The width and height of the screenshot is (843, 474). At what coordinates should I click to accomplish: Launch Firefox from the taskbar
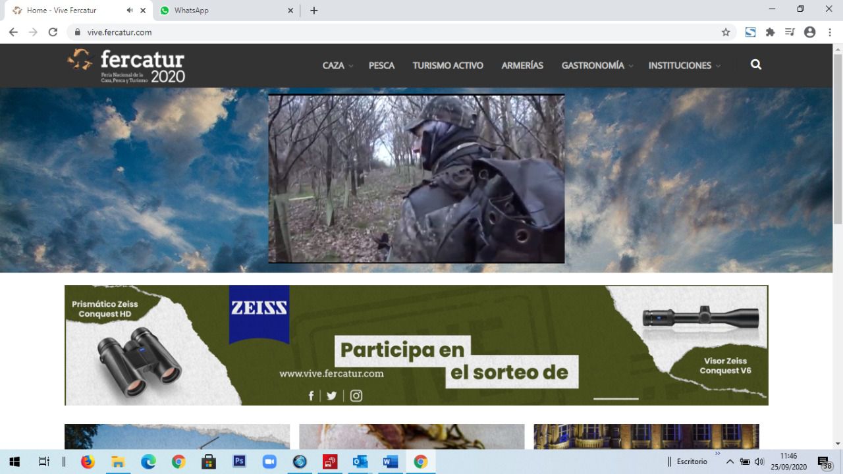click(x=88, y=461)
